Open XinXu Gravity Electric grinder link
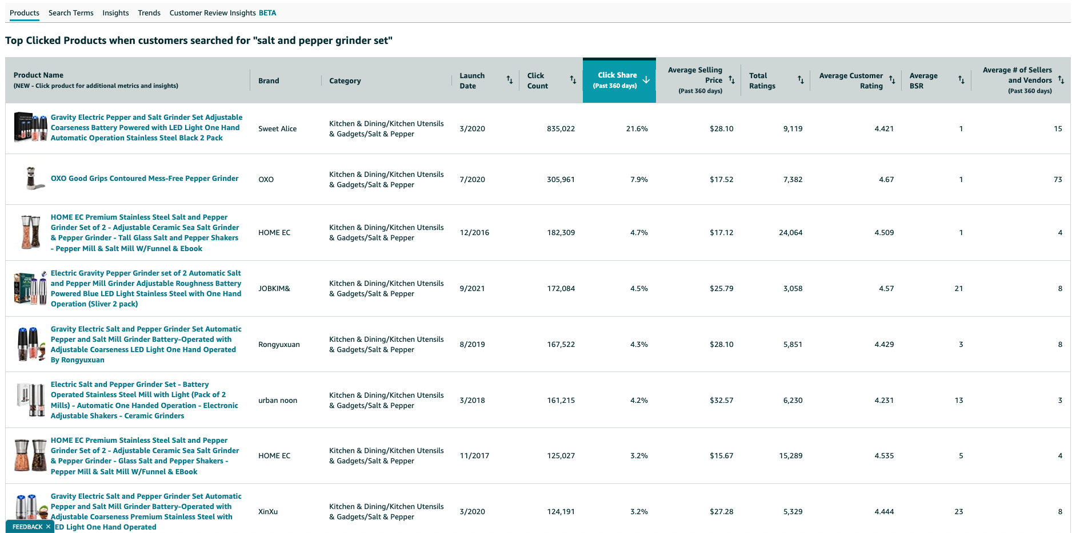 146,512
